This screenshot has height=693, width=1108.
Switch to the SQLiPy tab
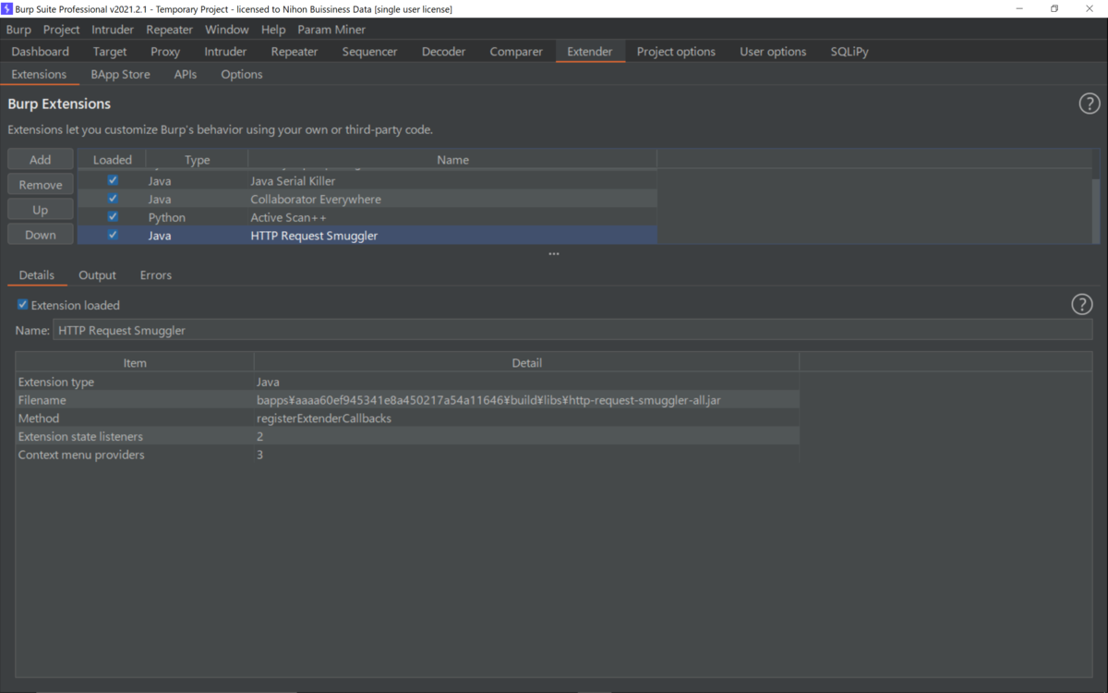click(849, 52)
